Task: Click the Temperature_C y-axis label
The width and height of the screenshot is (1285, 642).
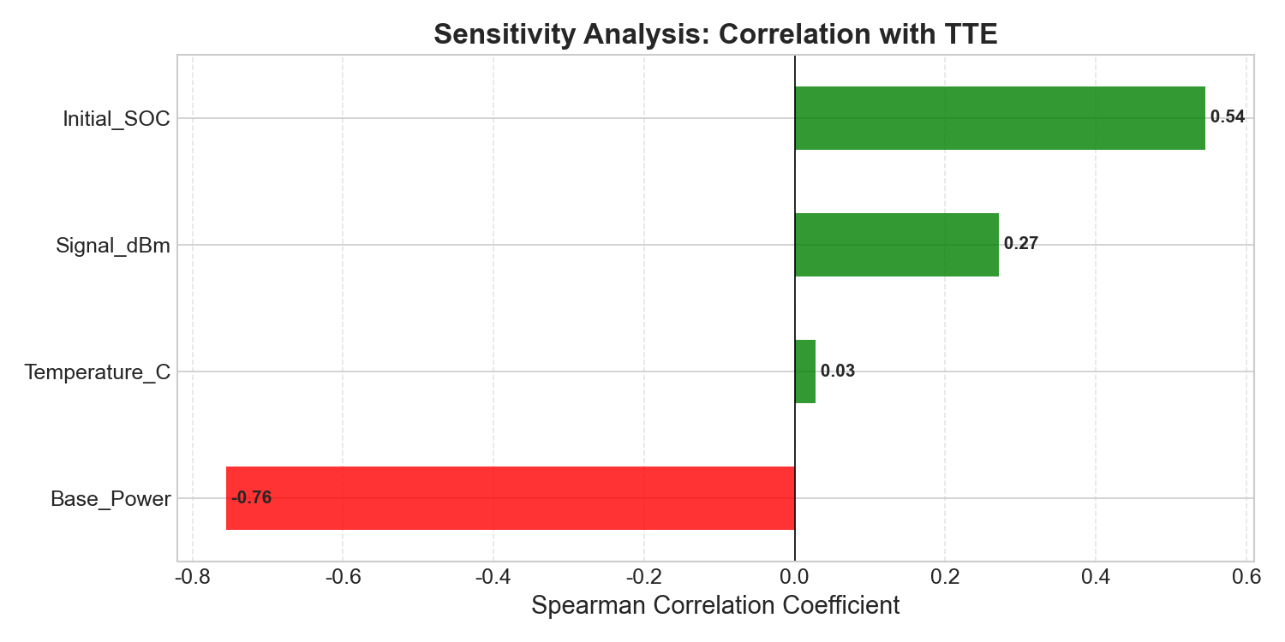Action: 98,372
